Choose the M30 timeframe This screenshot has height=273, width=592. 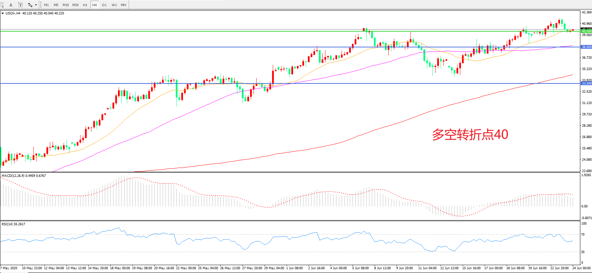tap(75, 5)
